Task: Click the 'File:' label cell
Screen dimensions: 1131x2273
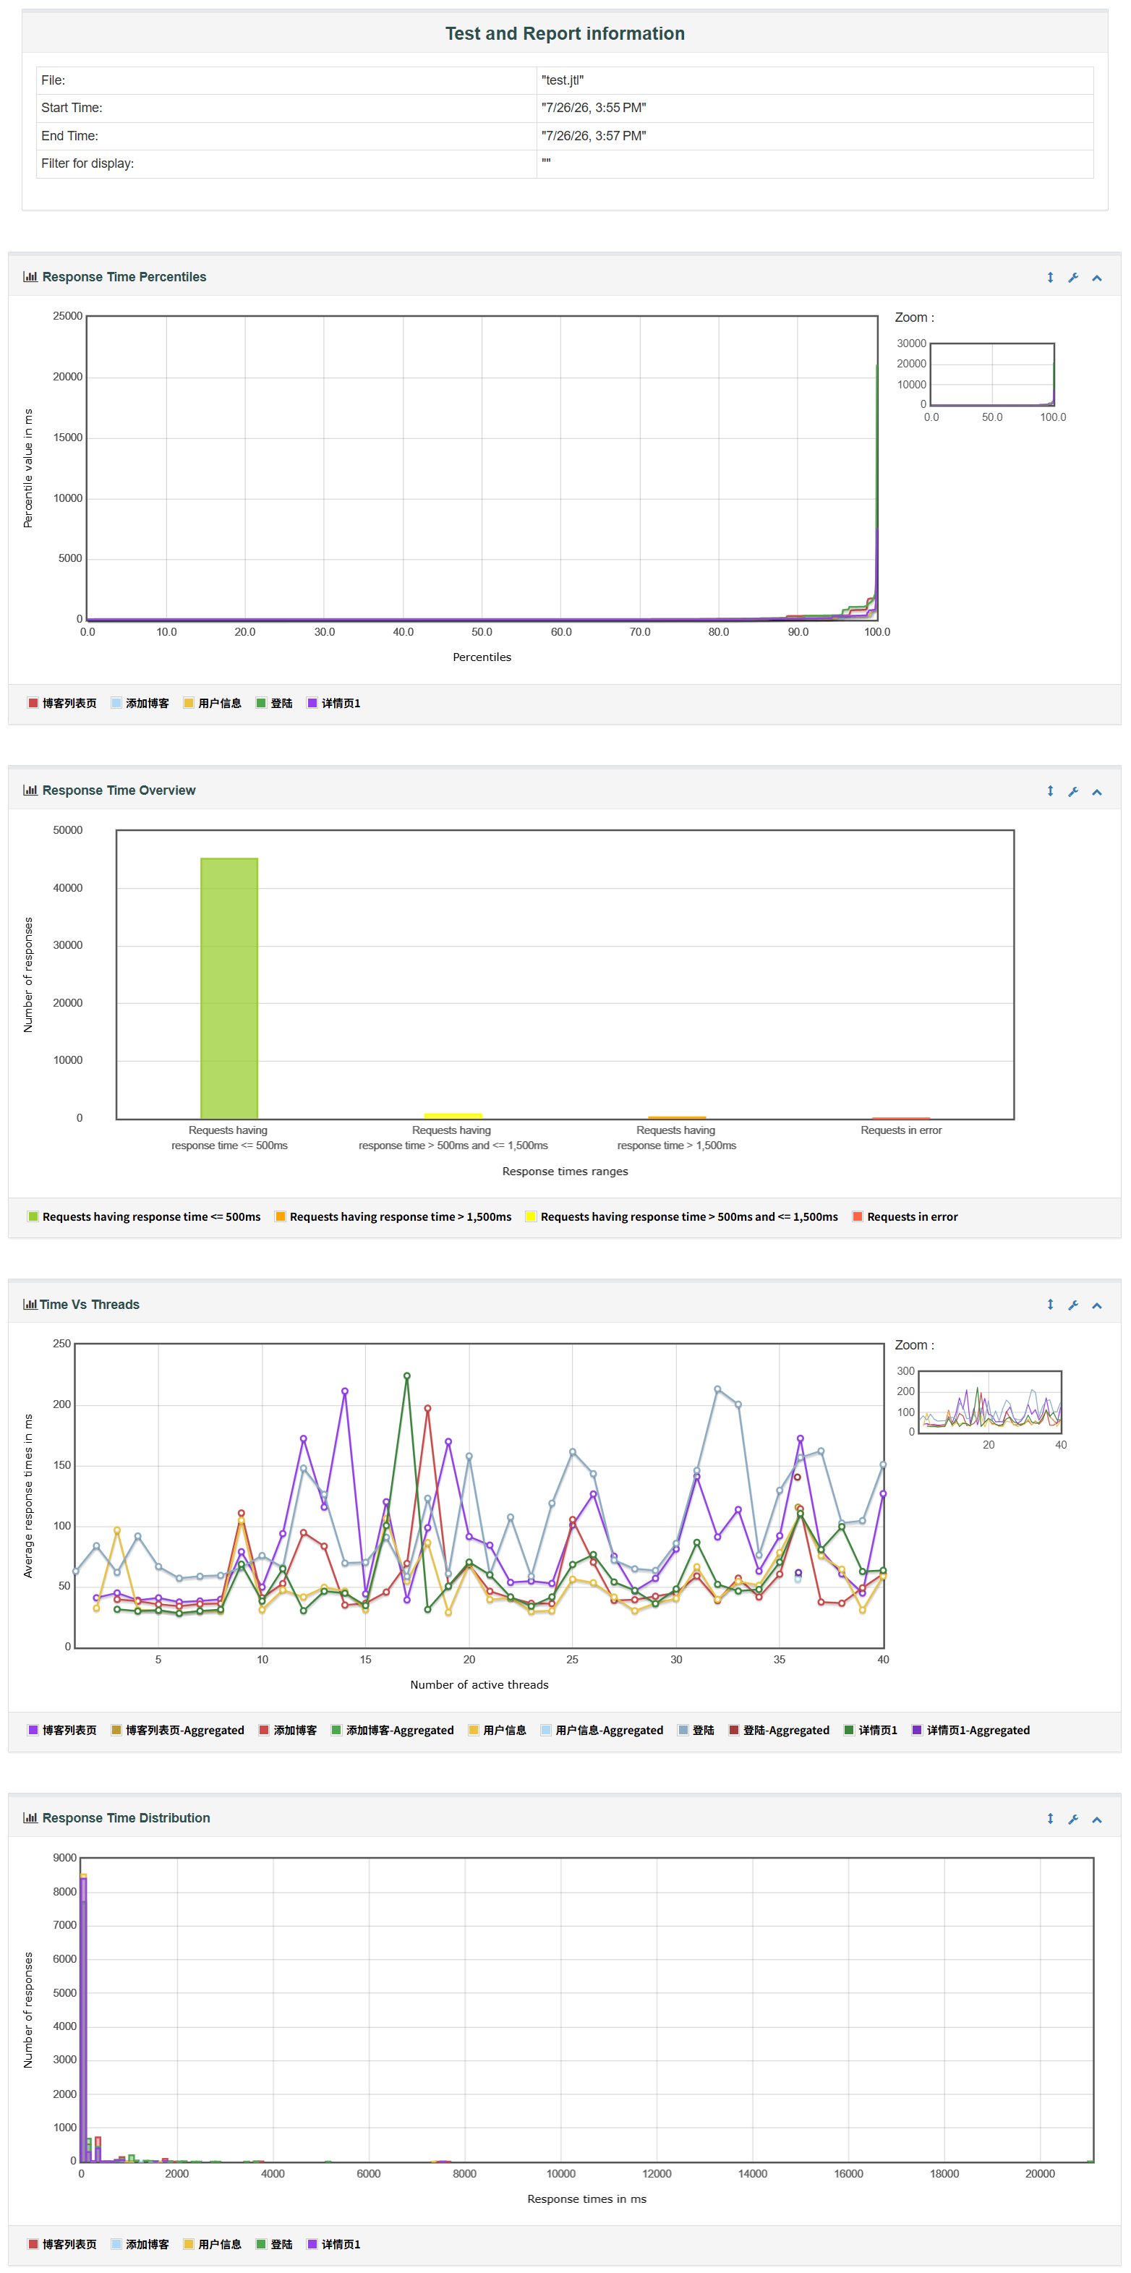Action: pyautogui.click(x=286, y=80)
